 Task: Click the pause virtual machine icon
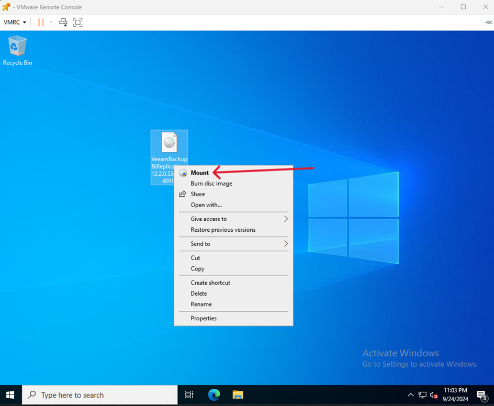[x=41, y=22]
